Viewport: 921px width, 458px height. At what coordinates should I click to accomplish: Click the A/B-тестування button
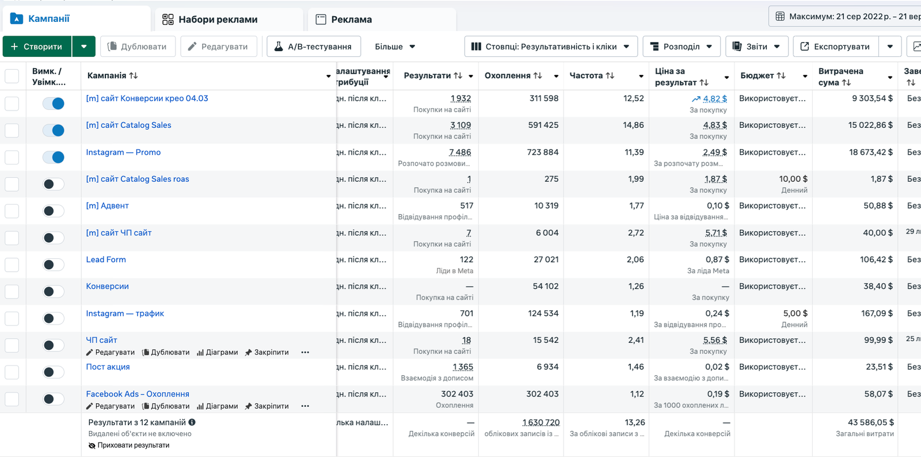point(313,47)
